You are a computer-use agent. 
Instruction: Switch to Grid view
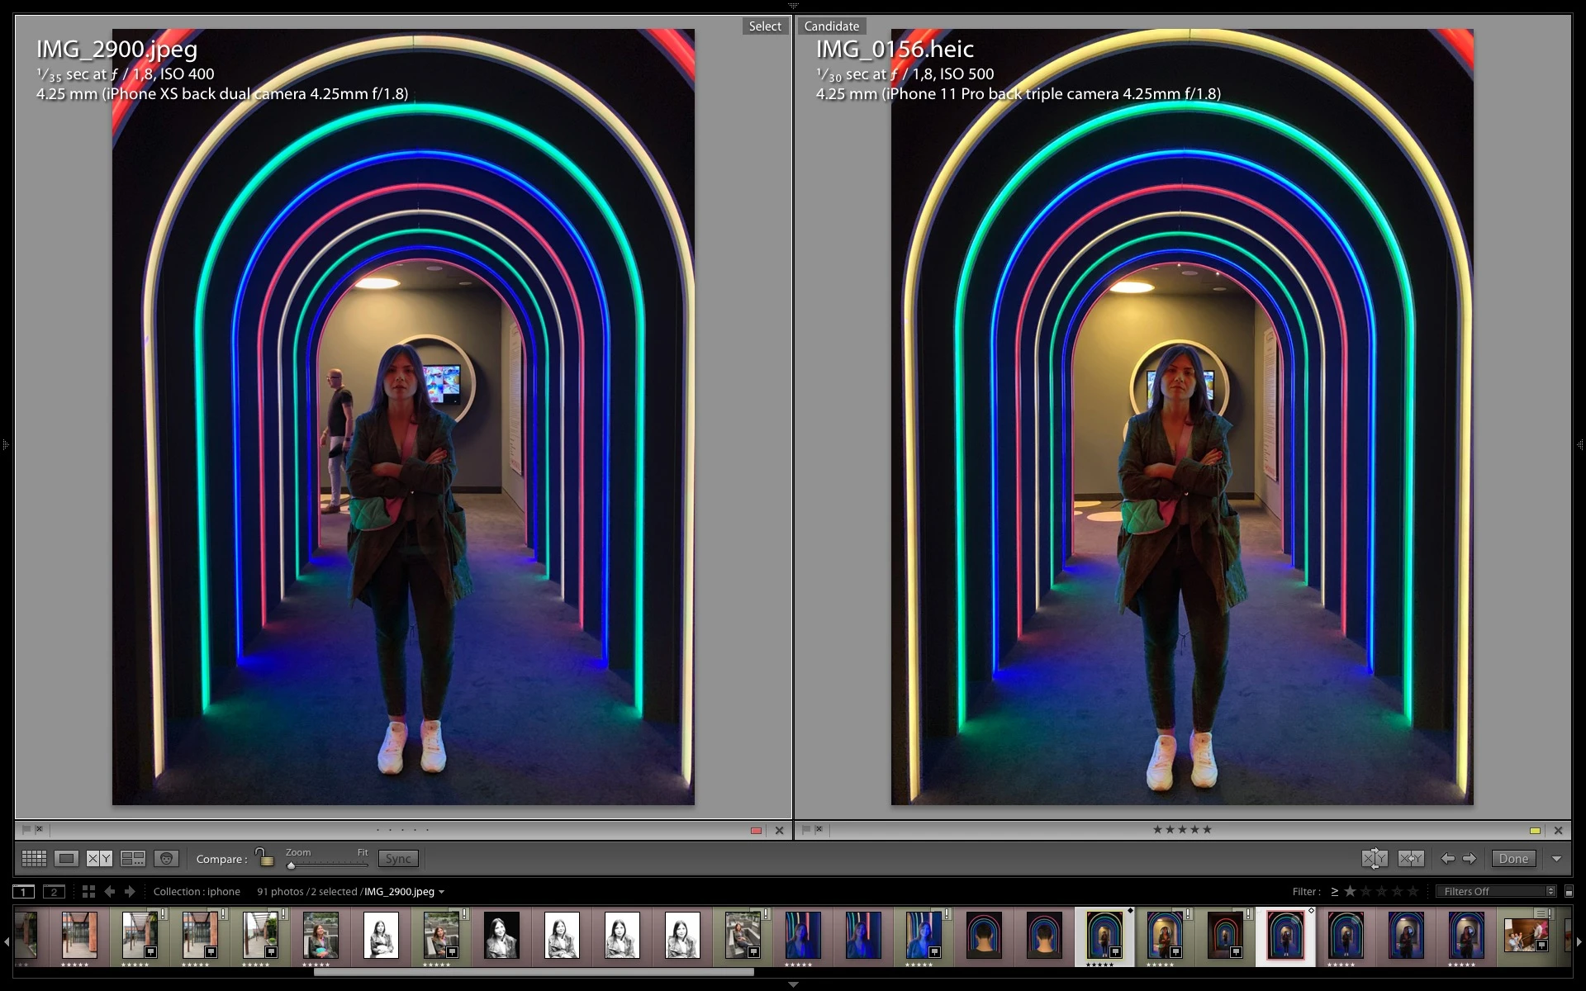[34, 859]
